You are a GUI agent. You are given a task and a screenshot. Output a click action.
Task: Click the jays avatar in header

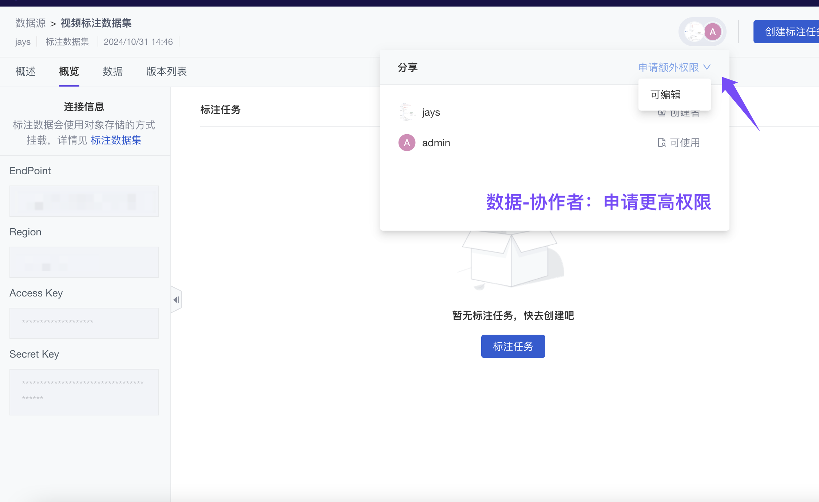tap(694, 32)
